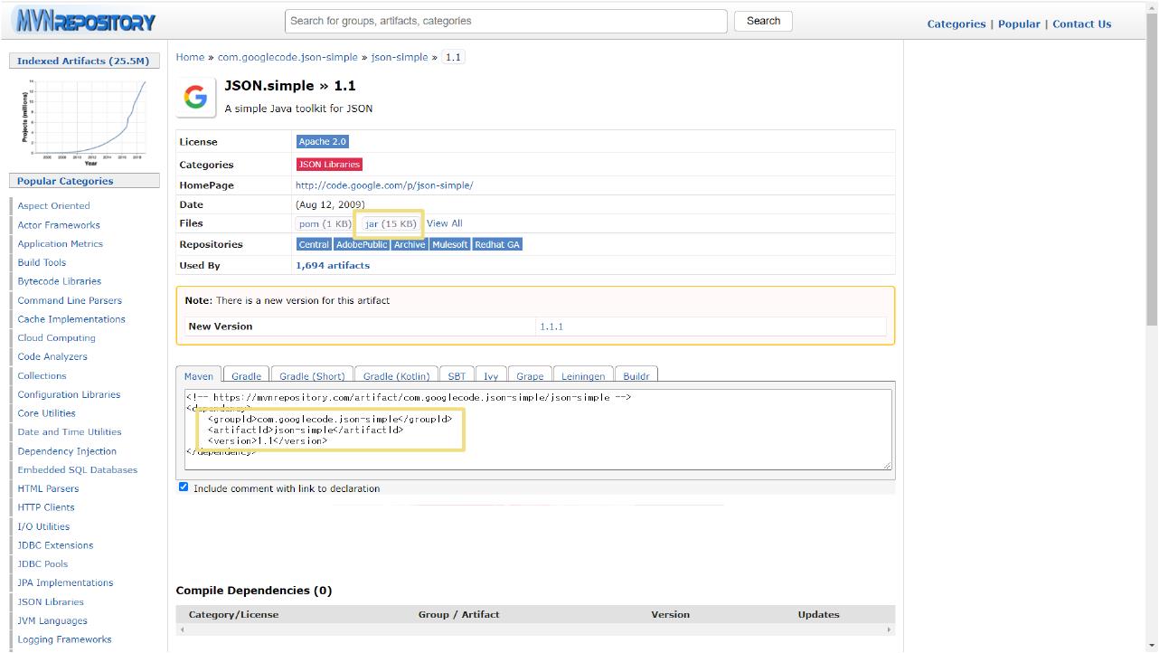Open the SBT snippet tab
Image resolution: width=1159 pixels, height=653 pixels.
[457, 376]
